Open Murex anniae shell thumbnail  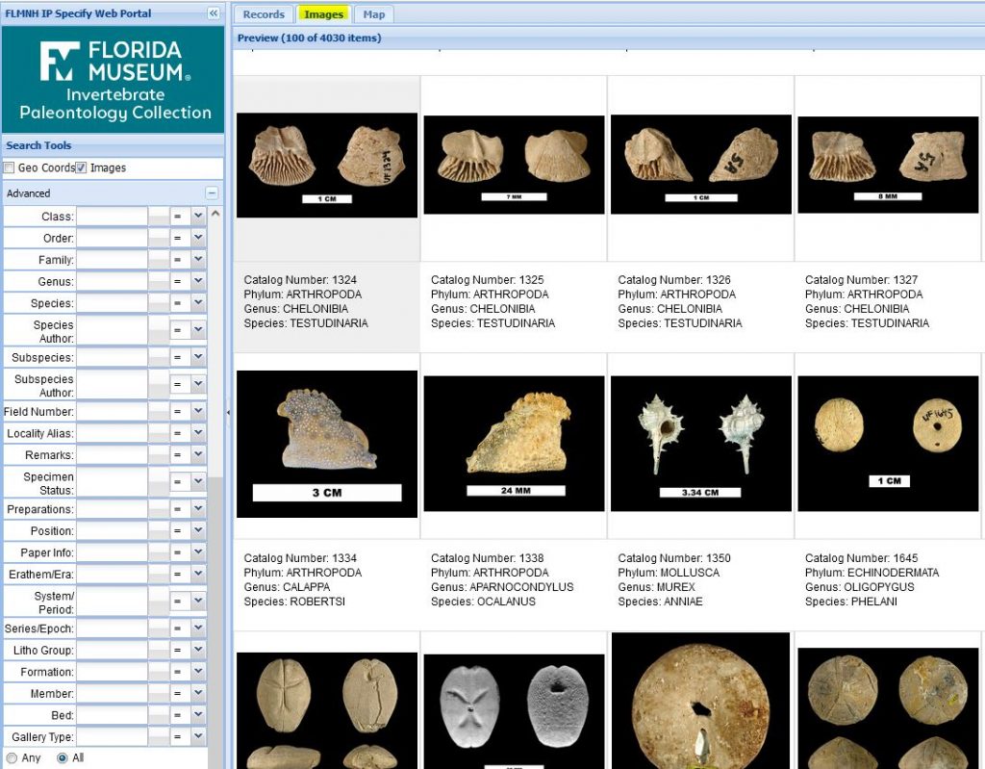(701, 444)
